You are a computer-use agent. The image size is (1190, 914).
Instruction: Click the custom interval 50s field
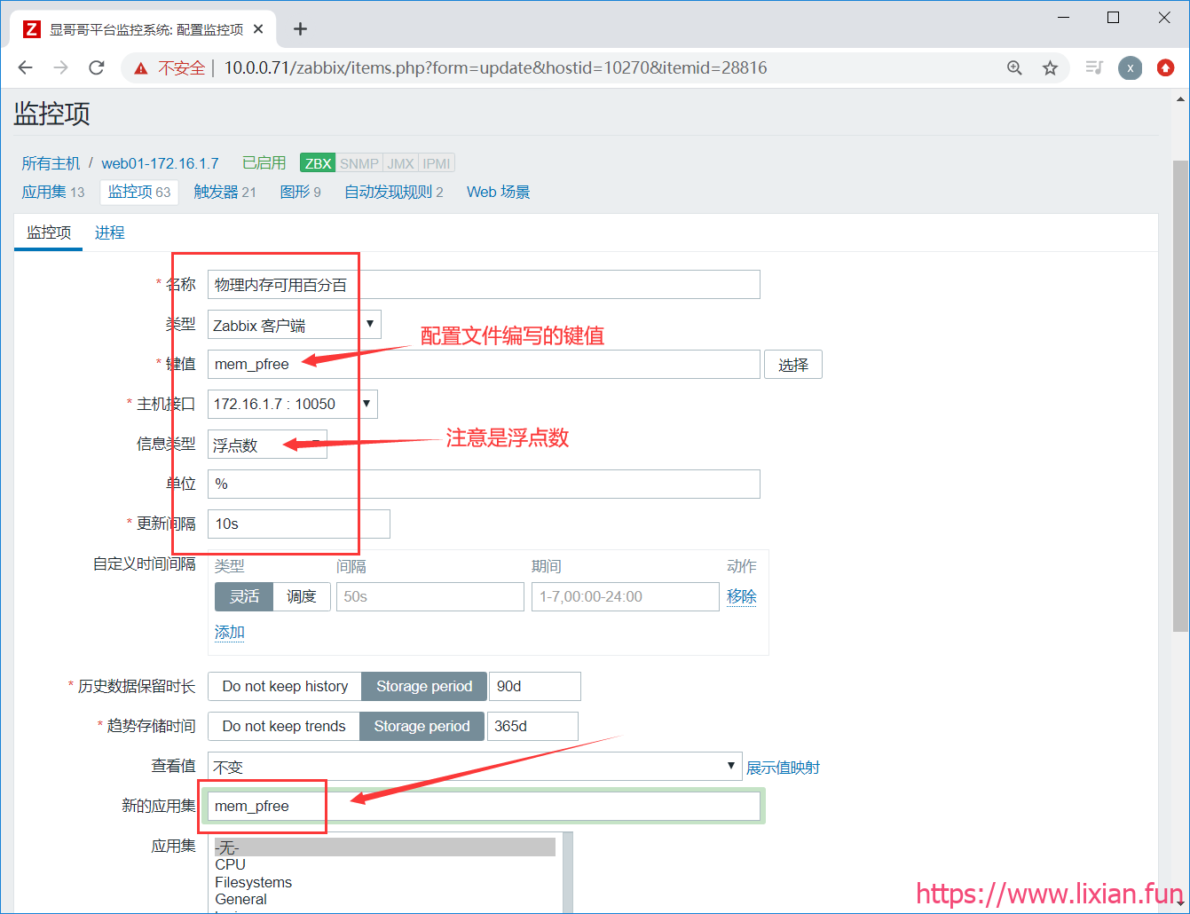pos(430,596)
